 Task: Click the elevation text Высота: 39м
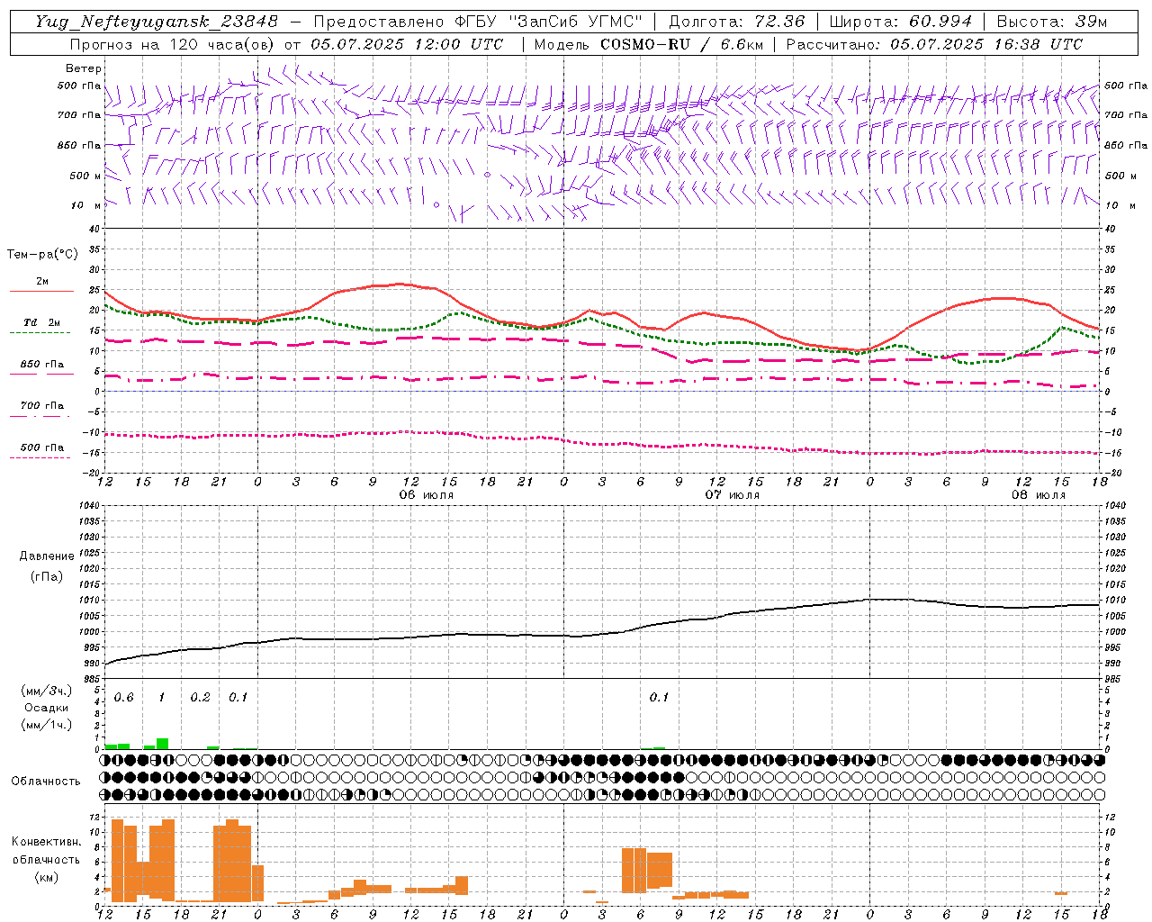[1052, 22]
